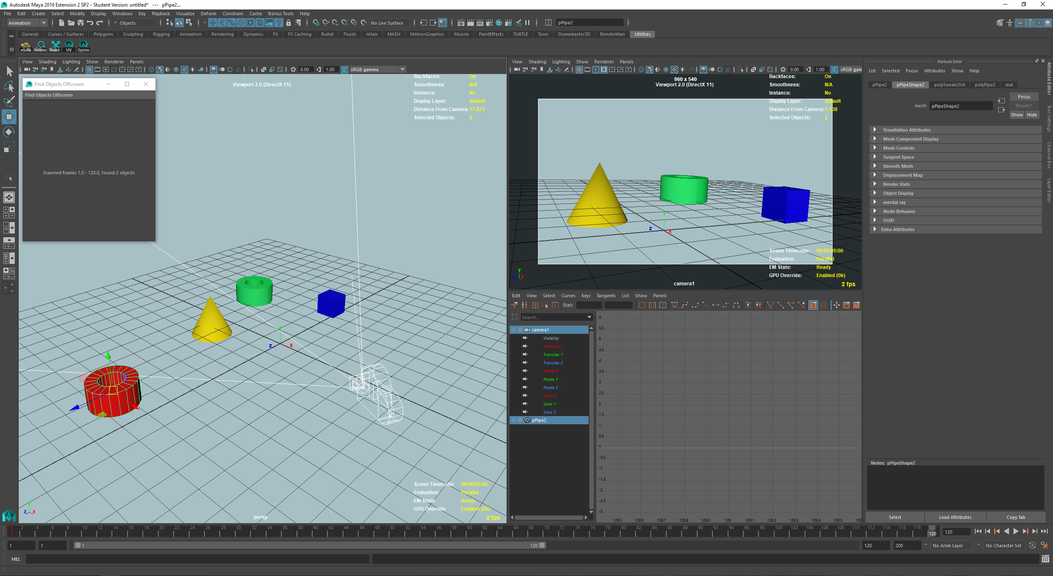Click the Copy Tab button

click(x=1016, y=517)
